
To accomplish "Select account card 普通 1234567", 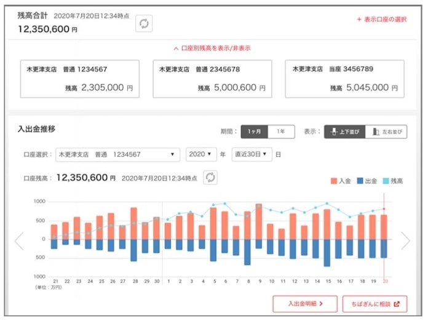I will [80, 79].
